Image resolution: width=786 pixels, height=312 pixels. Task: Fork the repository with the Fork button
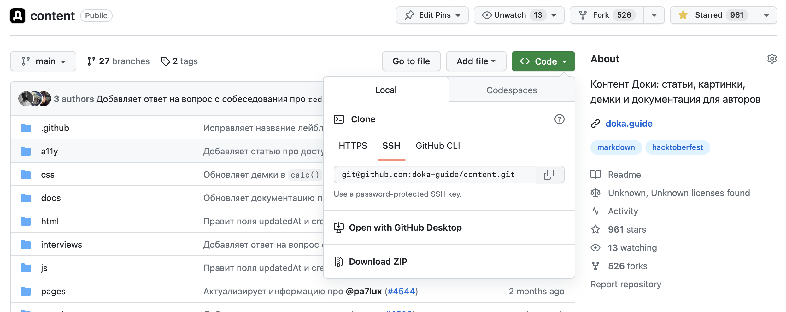[x=607, y=15]
